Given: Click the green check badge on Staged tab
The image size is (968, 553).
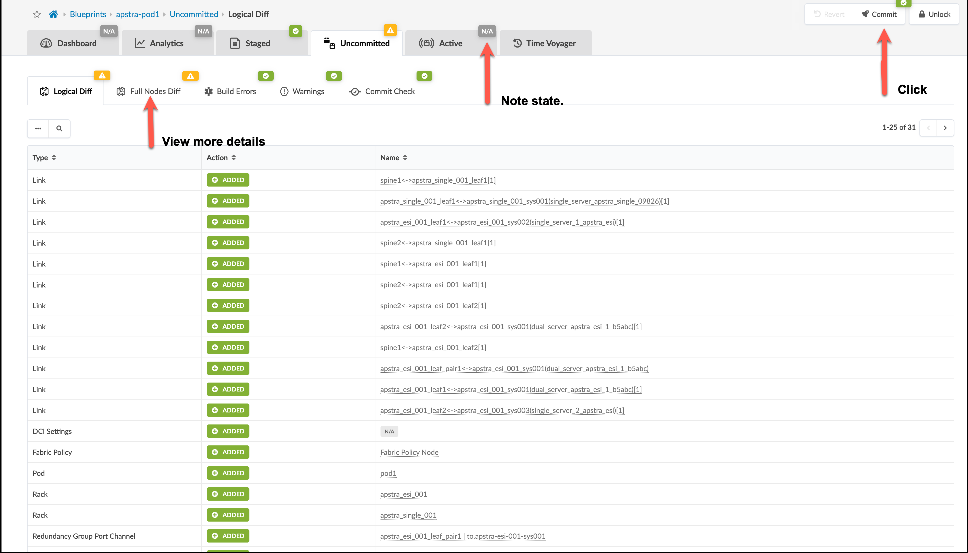Looking at the screenshot, I should 295,31.
